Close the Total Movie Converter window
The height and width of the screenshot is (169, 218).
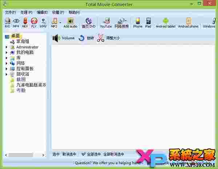pos(209,3)
